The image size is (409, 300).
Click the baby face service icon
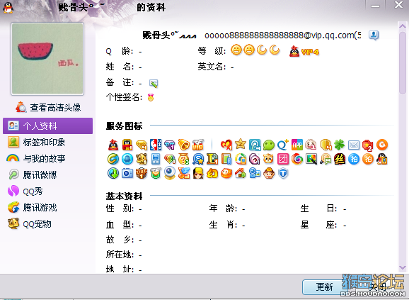coord(311,145)
